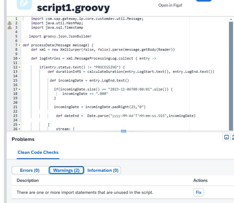234x203 pixels.
Task: Click the warning icon on line 3
Action: [x=10, y=27]
